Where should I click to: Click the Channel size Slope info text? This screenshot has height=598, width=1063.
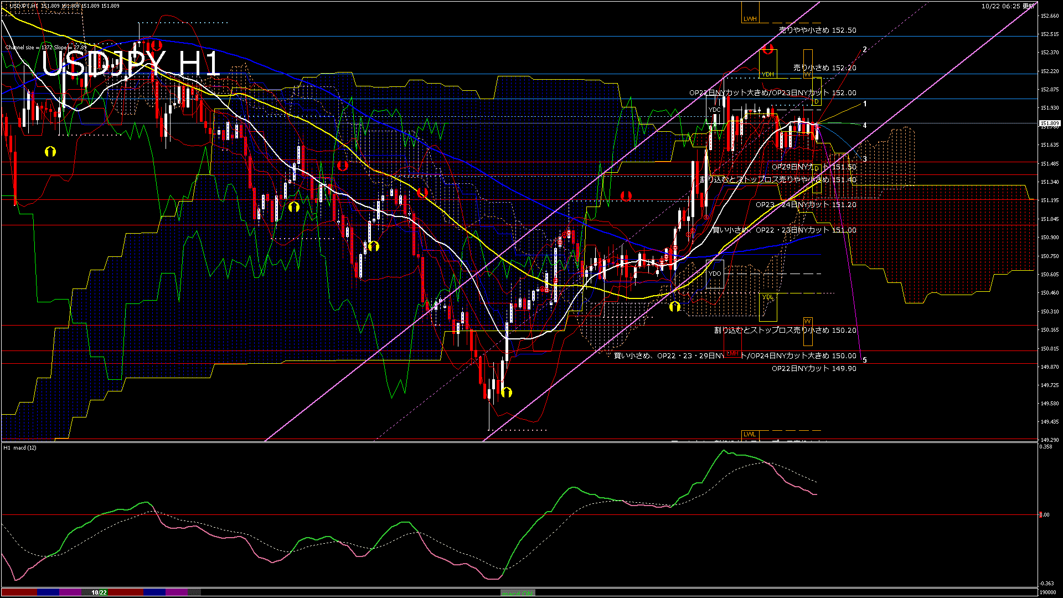46,48
